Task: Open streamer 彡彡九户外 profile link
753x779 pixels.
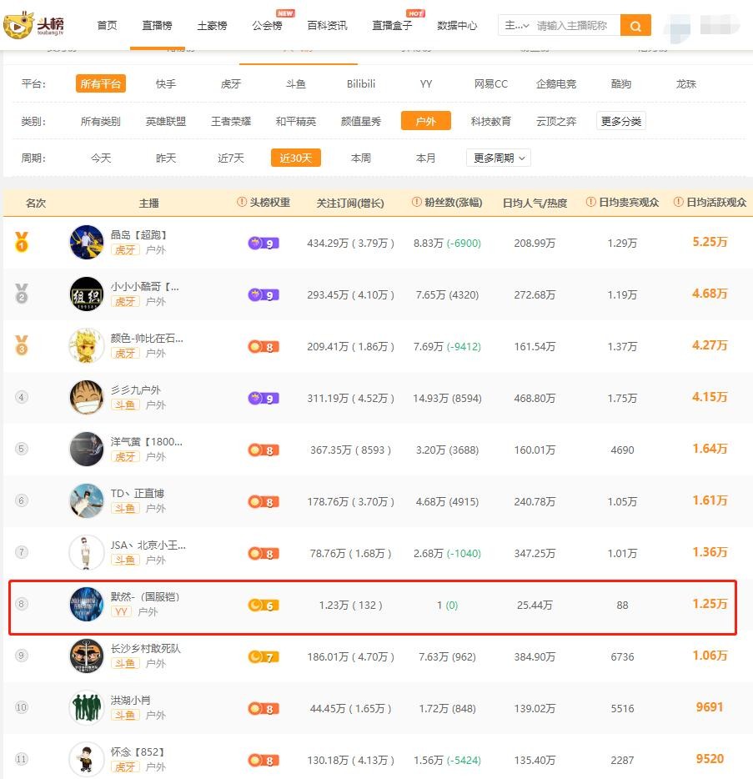Action: point(136,390)
